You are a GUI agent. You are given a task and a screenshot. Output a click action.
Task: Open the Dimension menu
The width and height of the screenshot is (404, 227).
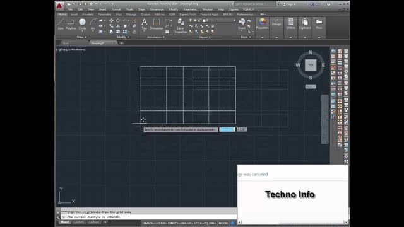point(157,9)
